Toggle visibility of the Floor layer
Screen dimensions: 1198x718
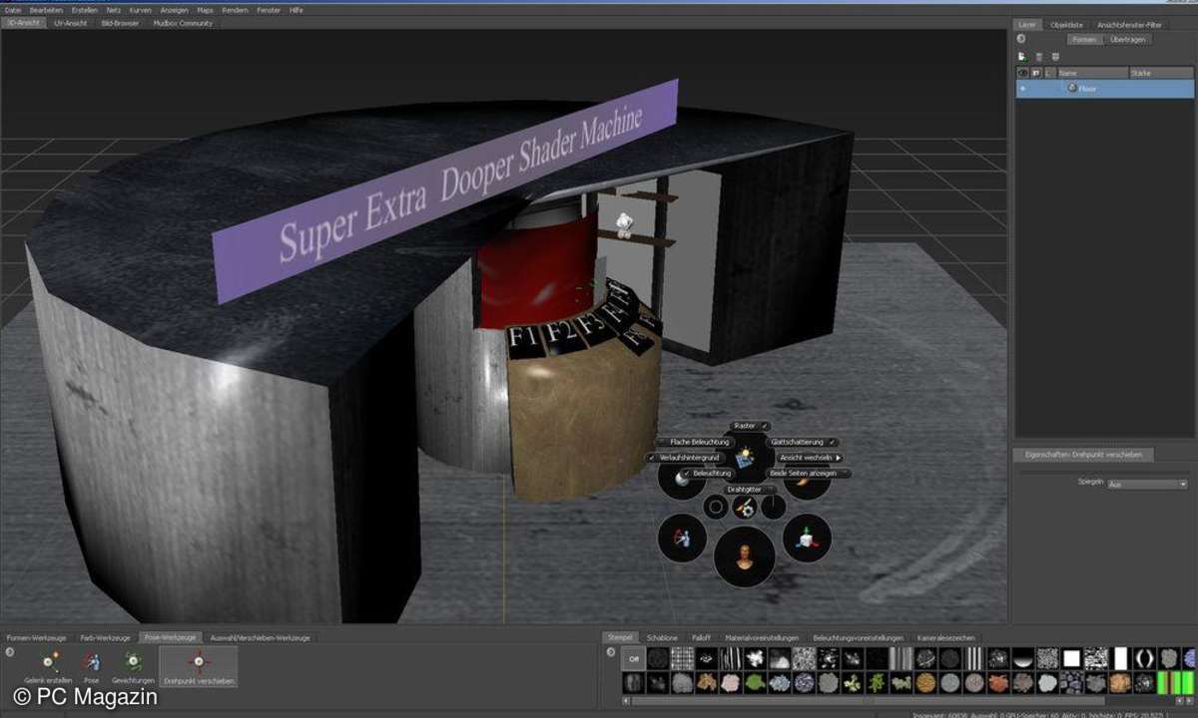click(x=1022, y=89)
